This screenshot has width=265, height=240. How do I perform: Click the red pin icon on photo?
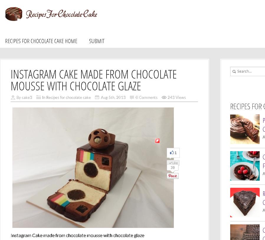(157, 141)
